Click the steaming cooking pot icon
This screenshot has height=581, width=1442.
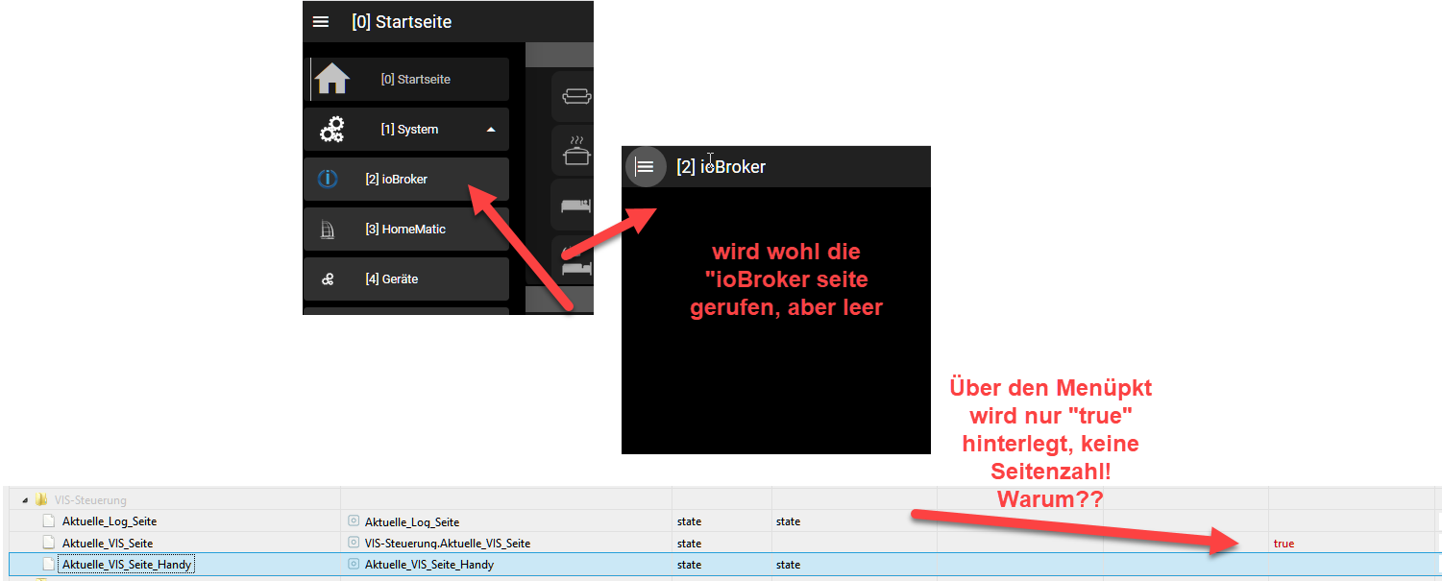[x=576, y=151]
